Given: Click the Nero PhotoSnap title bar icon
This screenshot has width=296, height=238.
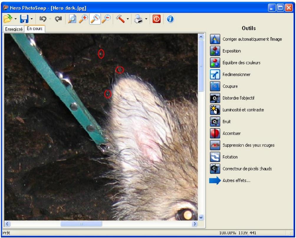Looking at the screenshot, I should pyautogui.click(x=6, y=8).
